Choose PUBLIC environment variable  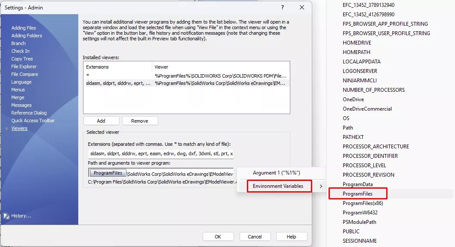click(x=351, y=232)
